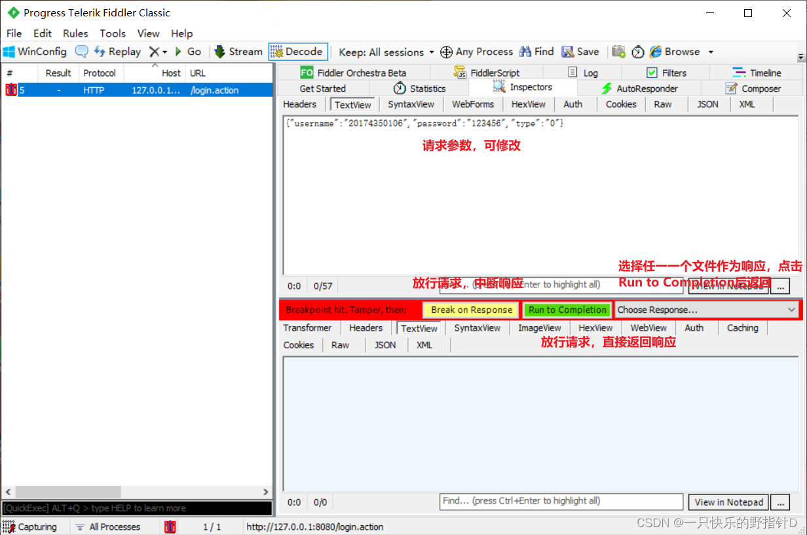Switch to the Composer tab
The image size is (807, 535).
coord(762,88)
